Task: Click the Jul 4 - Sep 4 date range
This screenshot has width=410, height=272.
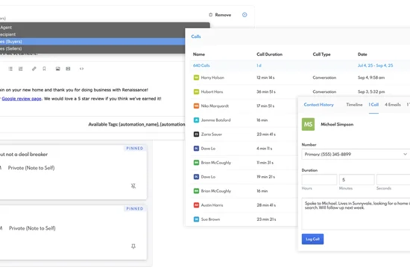Action: coord(375,65)
